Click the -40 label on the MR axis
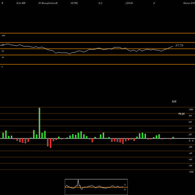 190,153
